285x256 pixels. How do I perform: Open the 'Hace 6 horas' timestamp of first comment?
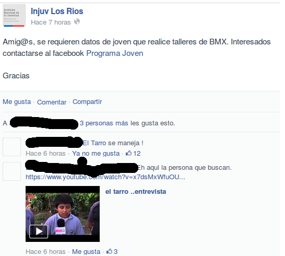point(45,154)
